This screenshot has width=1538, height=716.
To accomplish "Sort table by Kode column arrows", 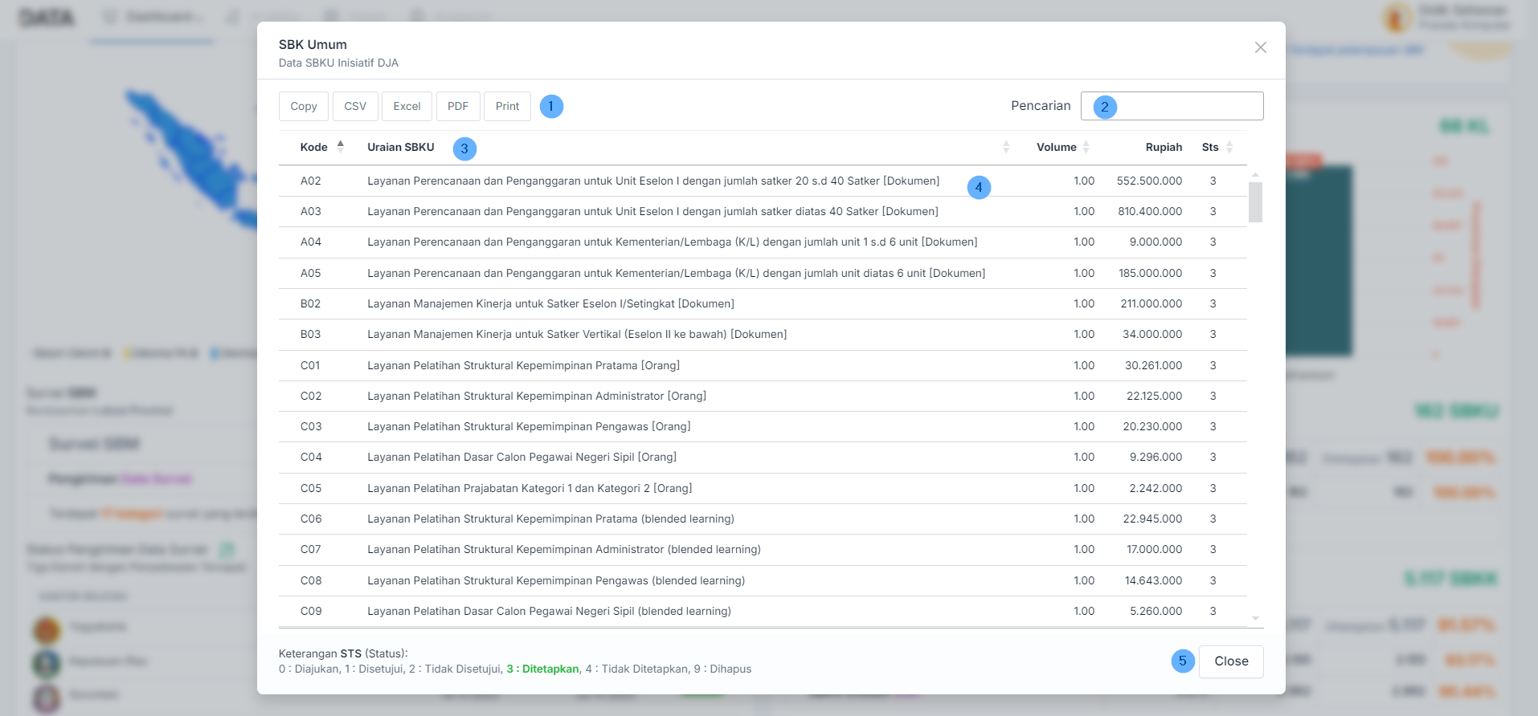I will click(x=341, y=147).
